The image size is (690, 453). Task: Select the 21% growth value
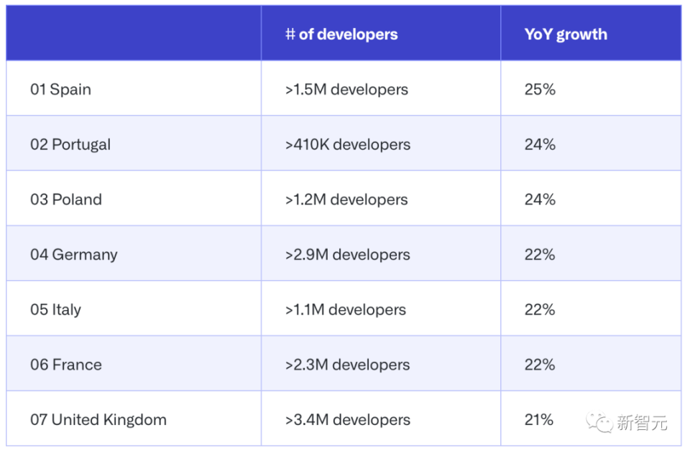tap(539, 419)
